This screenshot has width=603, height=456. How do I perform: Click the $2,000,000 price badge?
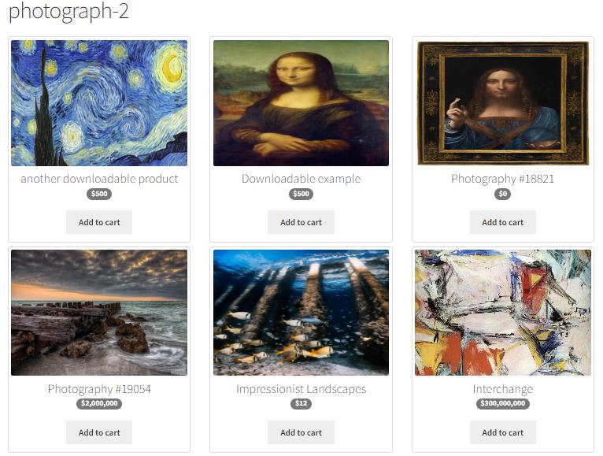tap(99, 403)
